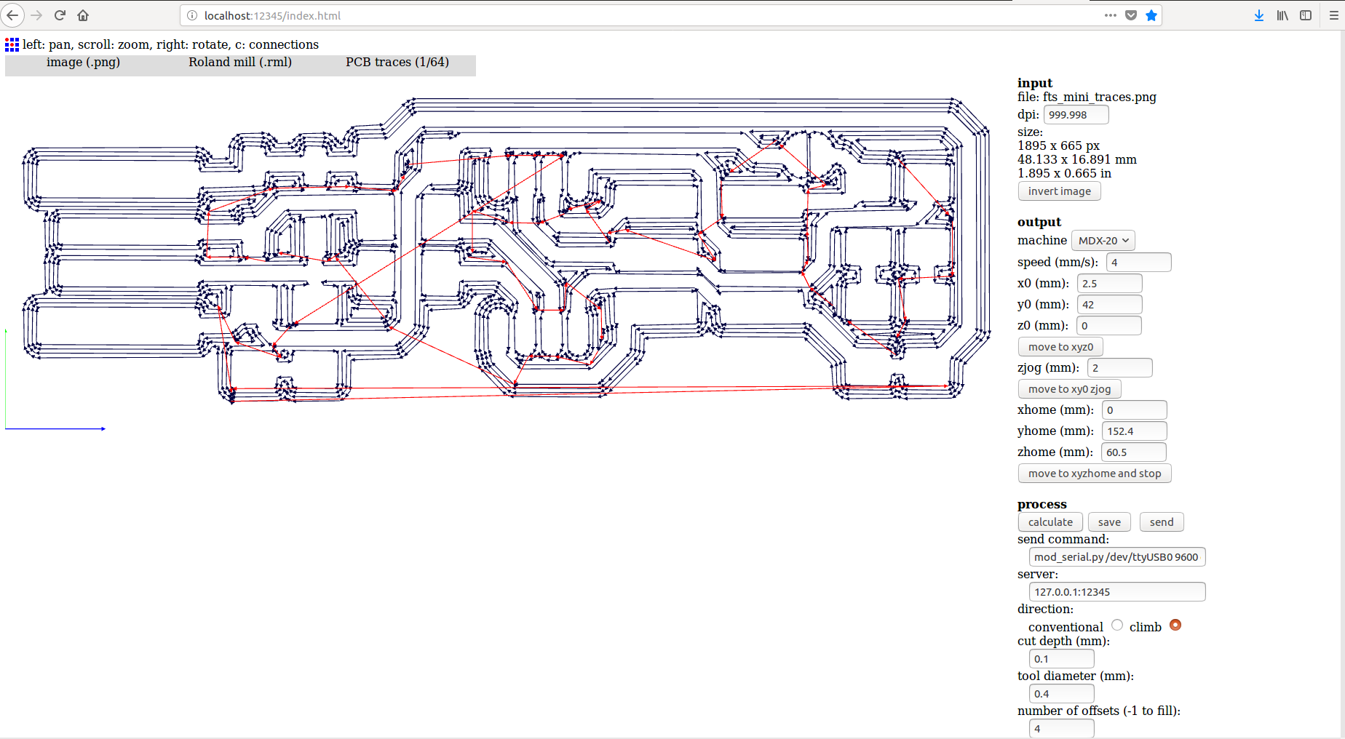
Task: Click move to xy0 zjog button
Action: pyautogui.click(x=1069, y=389)
